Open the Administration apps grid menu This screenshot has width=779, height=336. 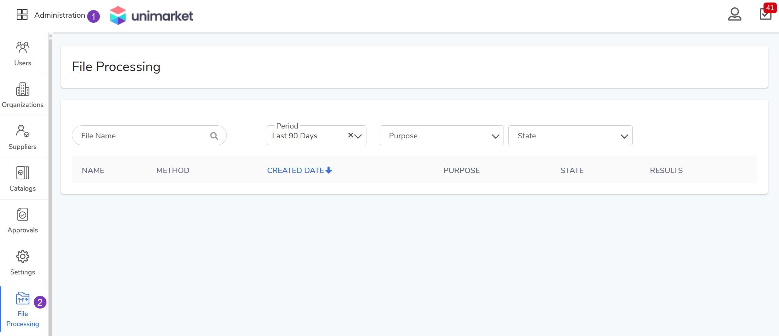[x=22, y=15]
